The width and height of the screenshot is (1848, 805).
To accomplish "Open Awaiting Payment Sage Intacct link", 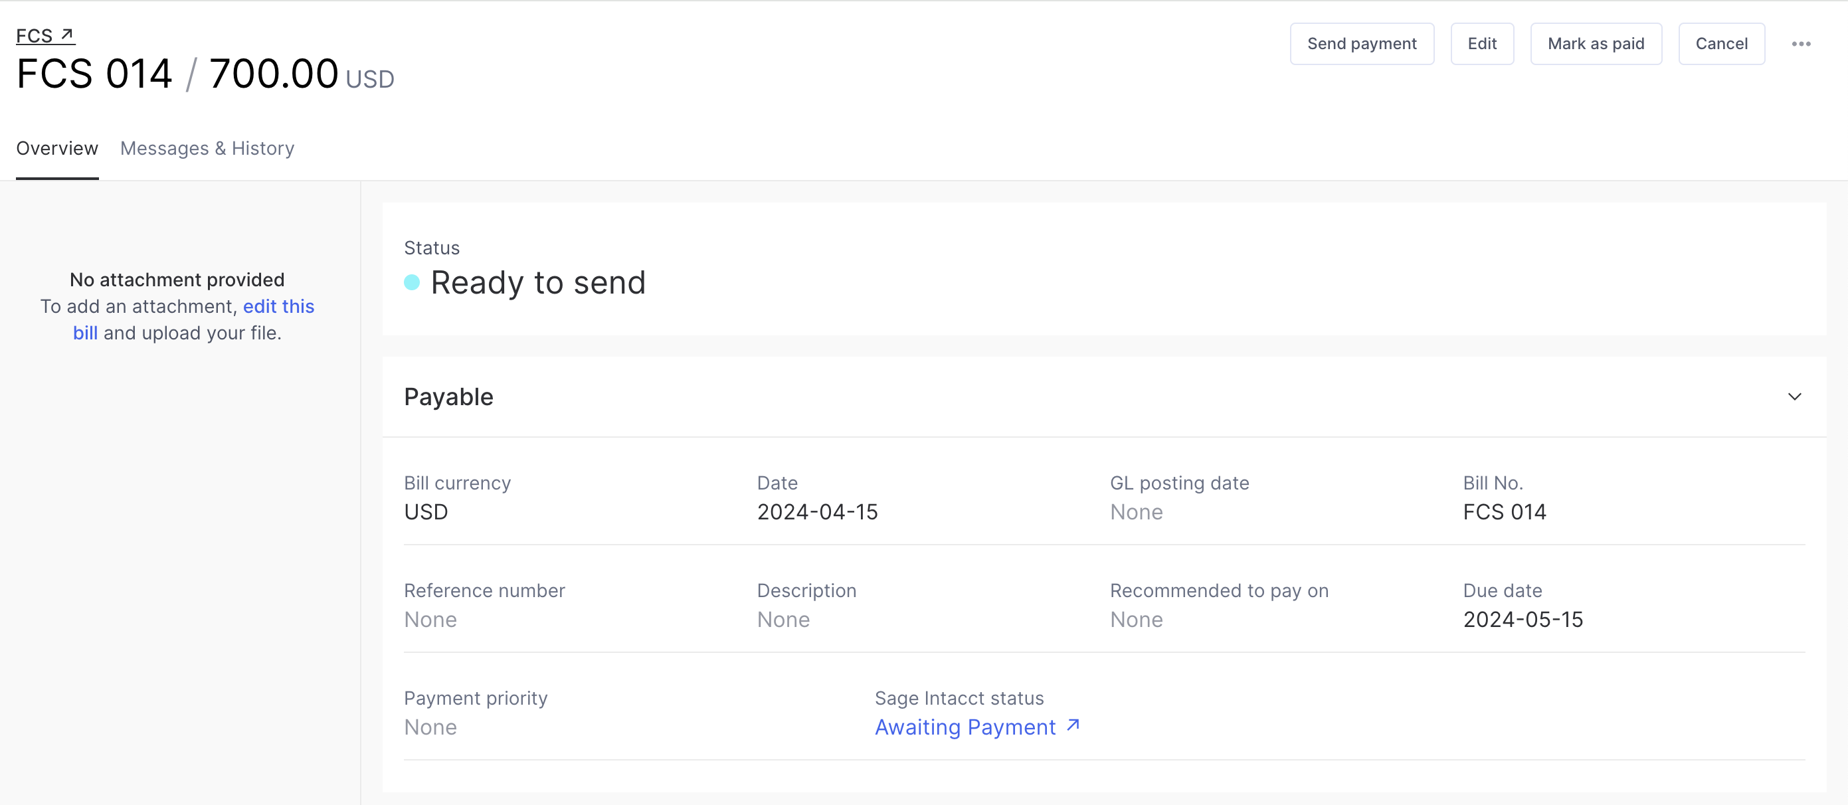I will point(977,727).
